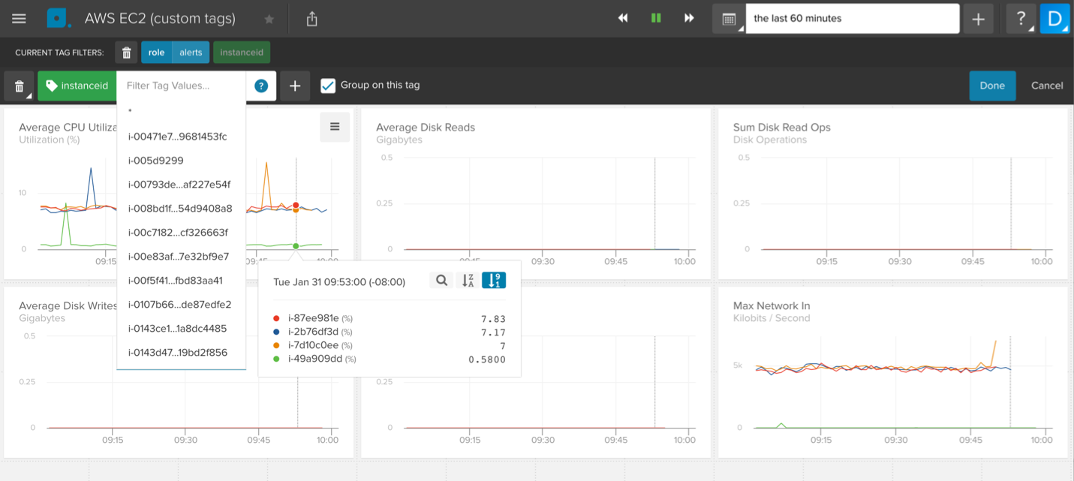Delete current tag filters with trash icon
The height and width of the screenshot is (481, 1074).
pyautogui.click(x=126, y=53)
